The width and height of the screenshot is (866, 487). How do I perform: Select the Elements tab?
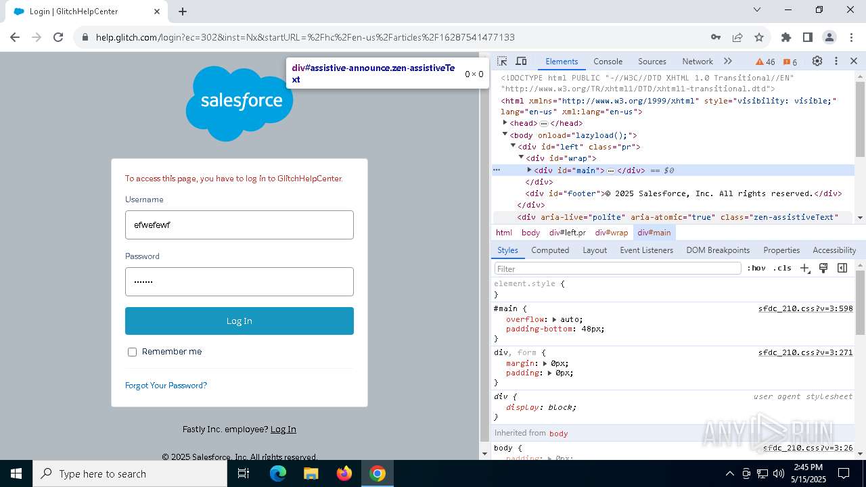(562, 62)
